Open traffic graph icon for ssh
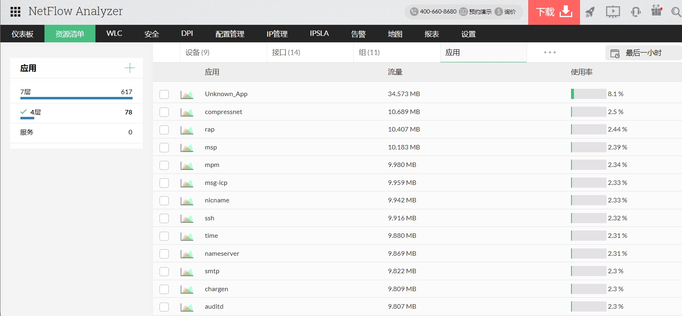This screenshot has height=316, width=682. click(x=187, y=218)
